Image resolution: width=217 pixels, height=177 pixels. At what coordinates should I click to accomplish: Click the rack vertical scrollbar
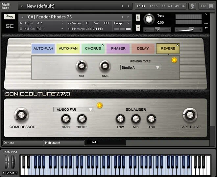point(212,69)
